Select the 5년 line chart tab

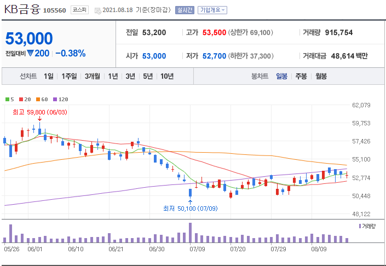(148, 76)
